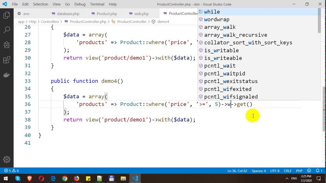This screenshot has height=183, width=326.
Task: Open the Help menu
Action: (x=113, y=4)
